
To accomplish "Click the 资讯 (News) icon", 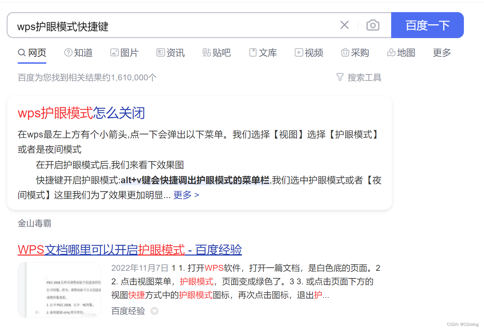I will [160, 52].
